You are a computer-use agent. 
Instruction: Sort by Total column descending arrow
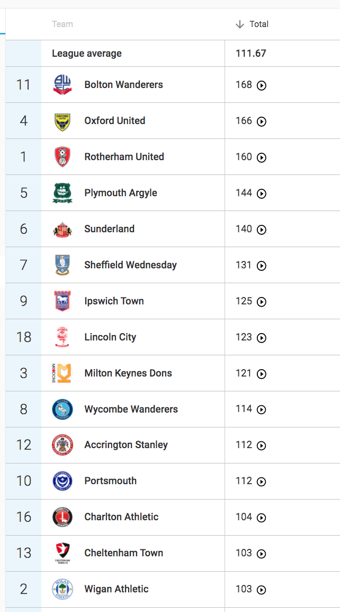click(x=240, y=24)
